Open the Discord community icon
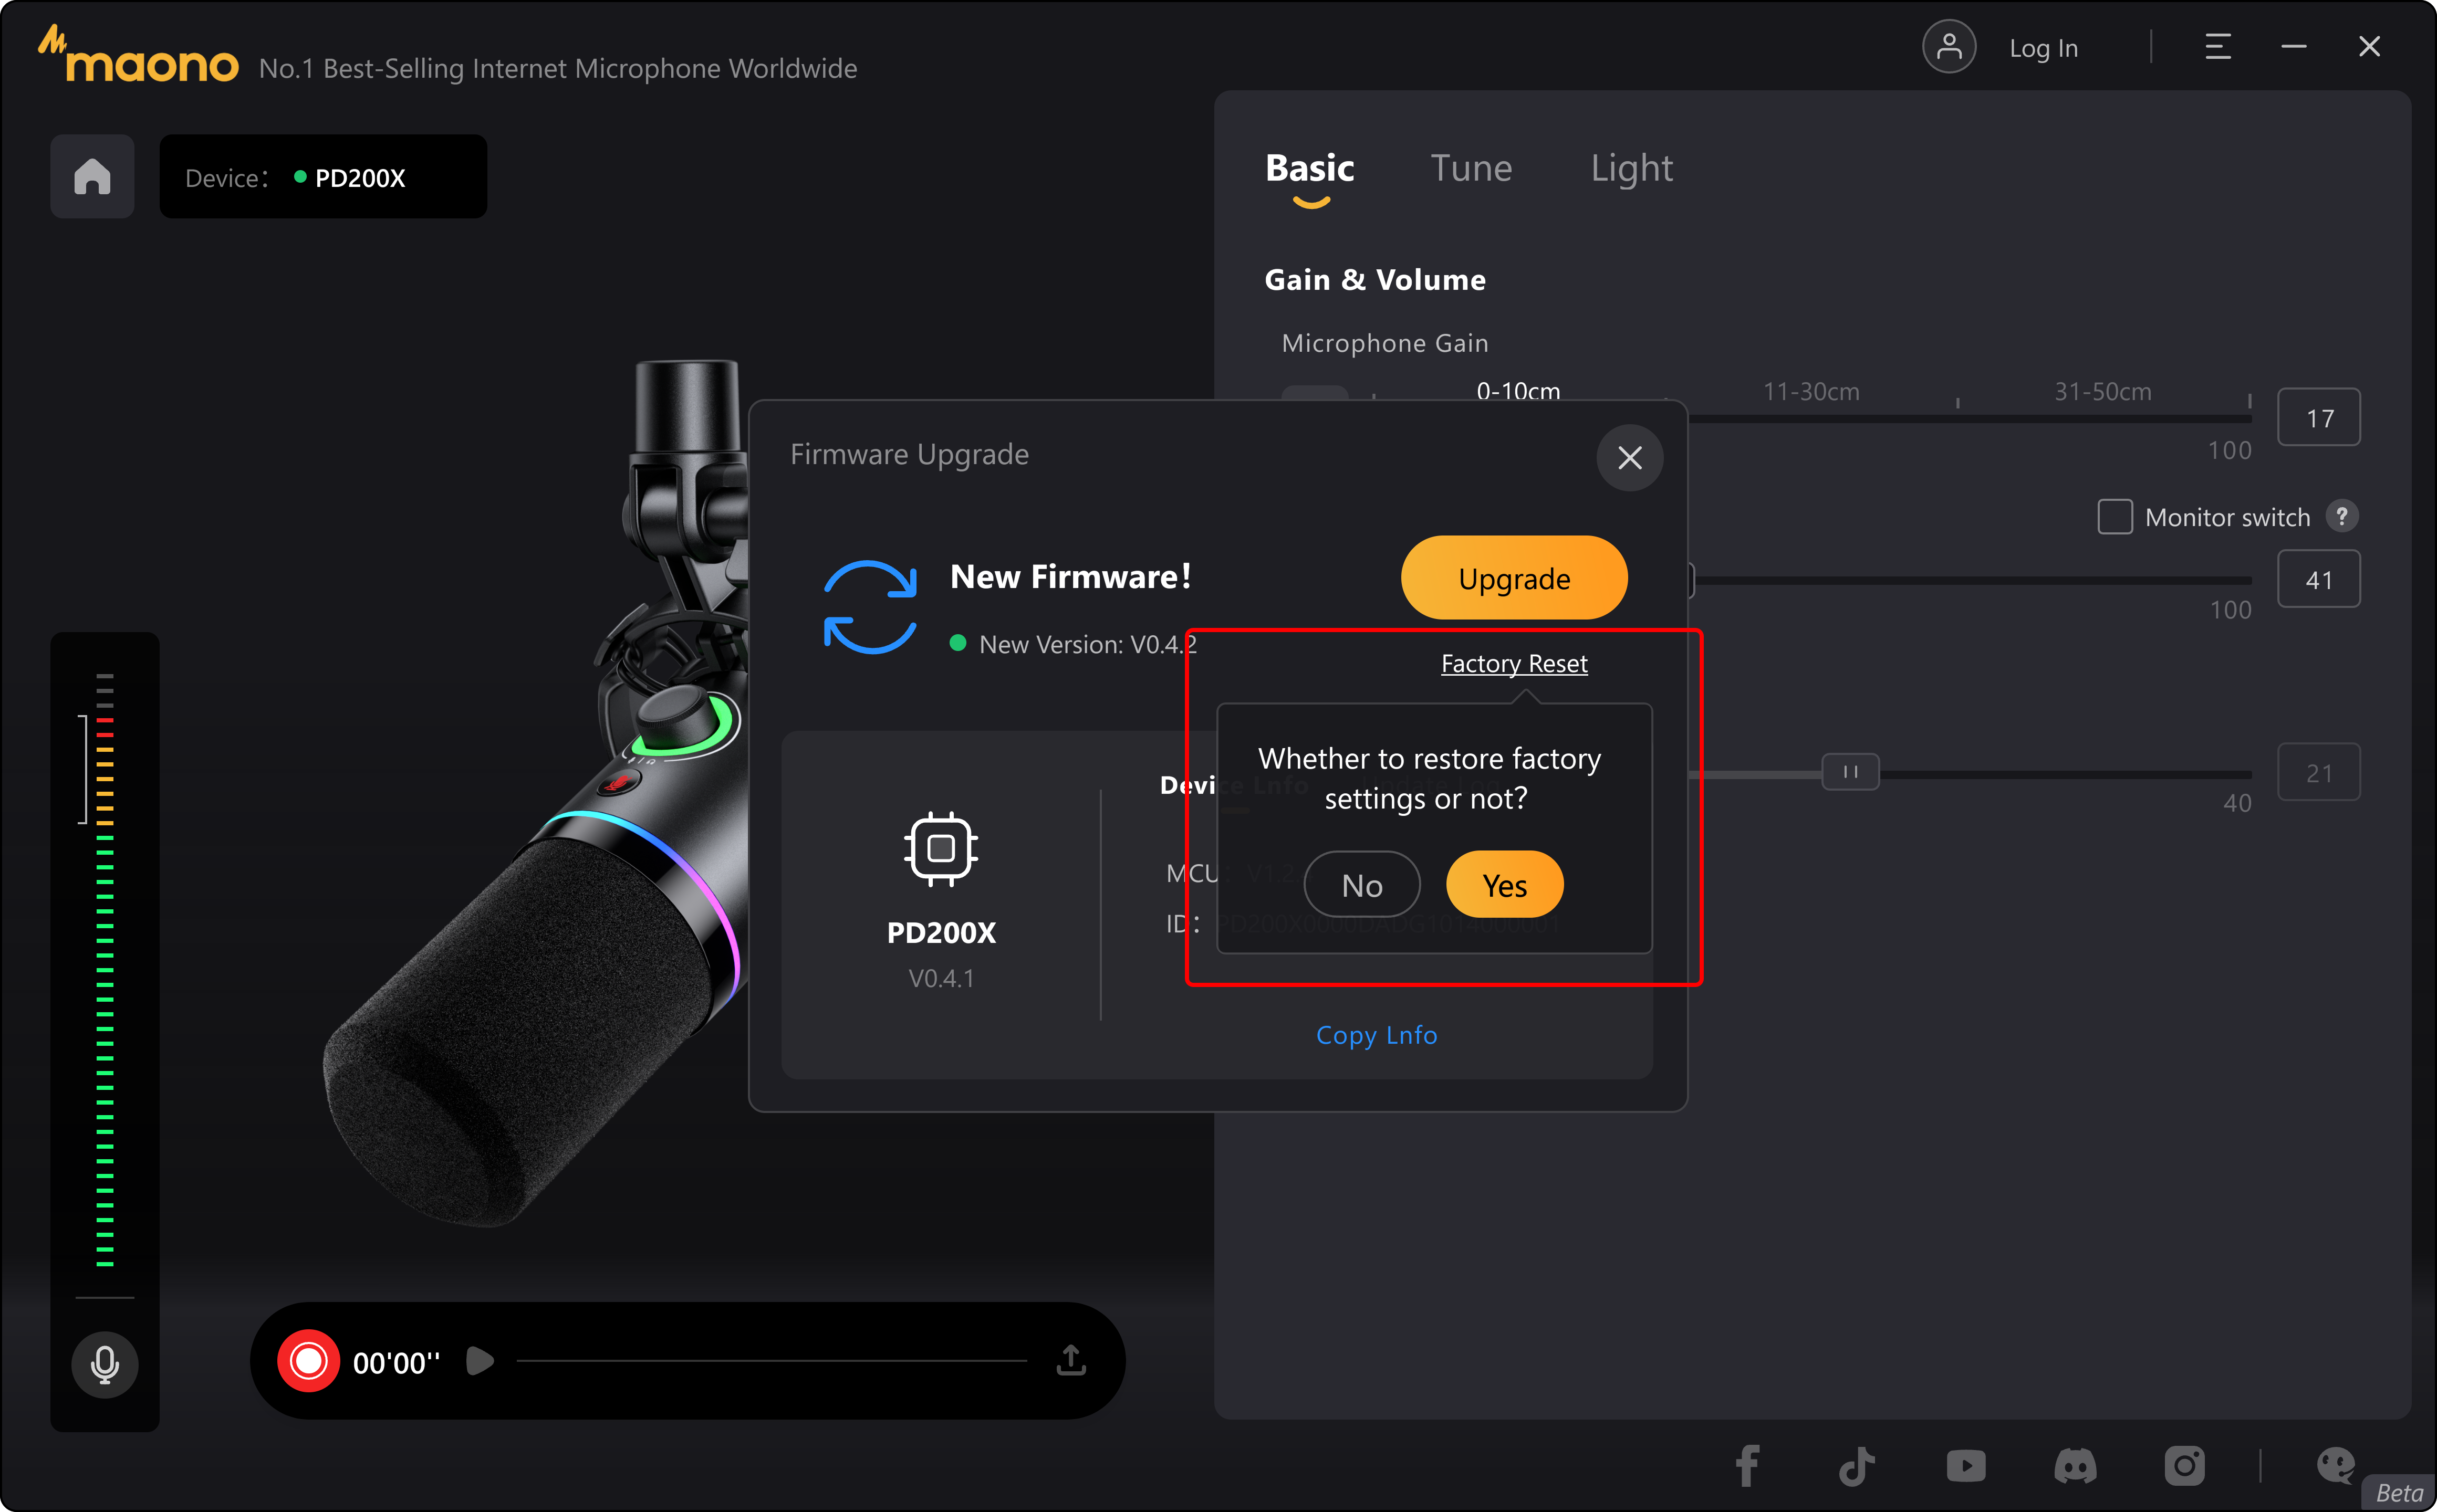Viewport: 2437px width, 1512px height. [x=2075, y=1465]
